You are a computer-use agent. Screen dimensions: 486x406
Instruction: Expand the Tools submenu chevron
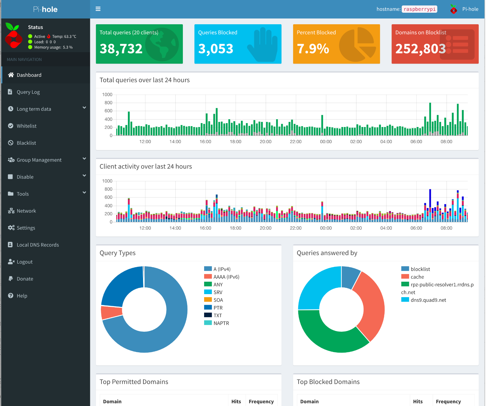coord(84,193)
